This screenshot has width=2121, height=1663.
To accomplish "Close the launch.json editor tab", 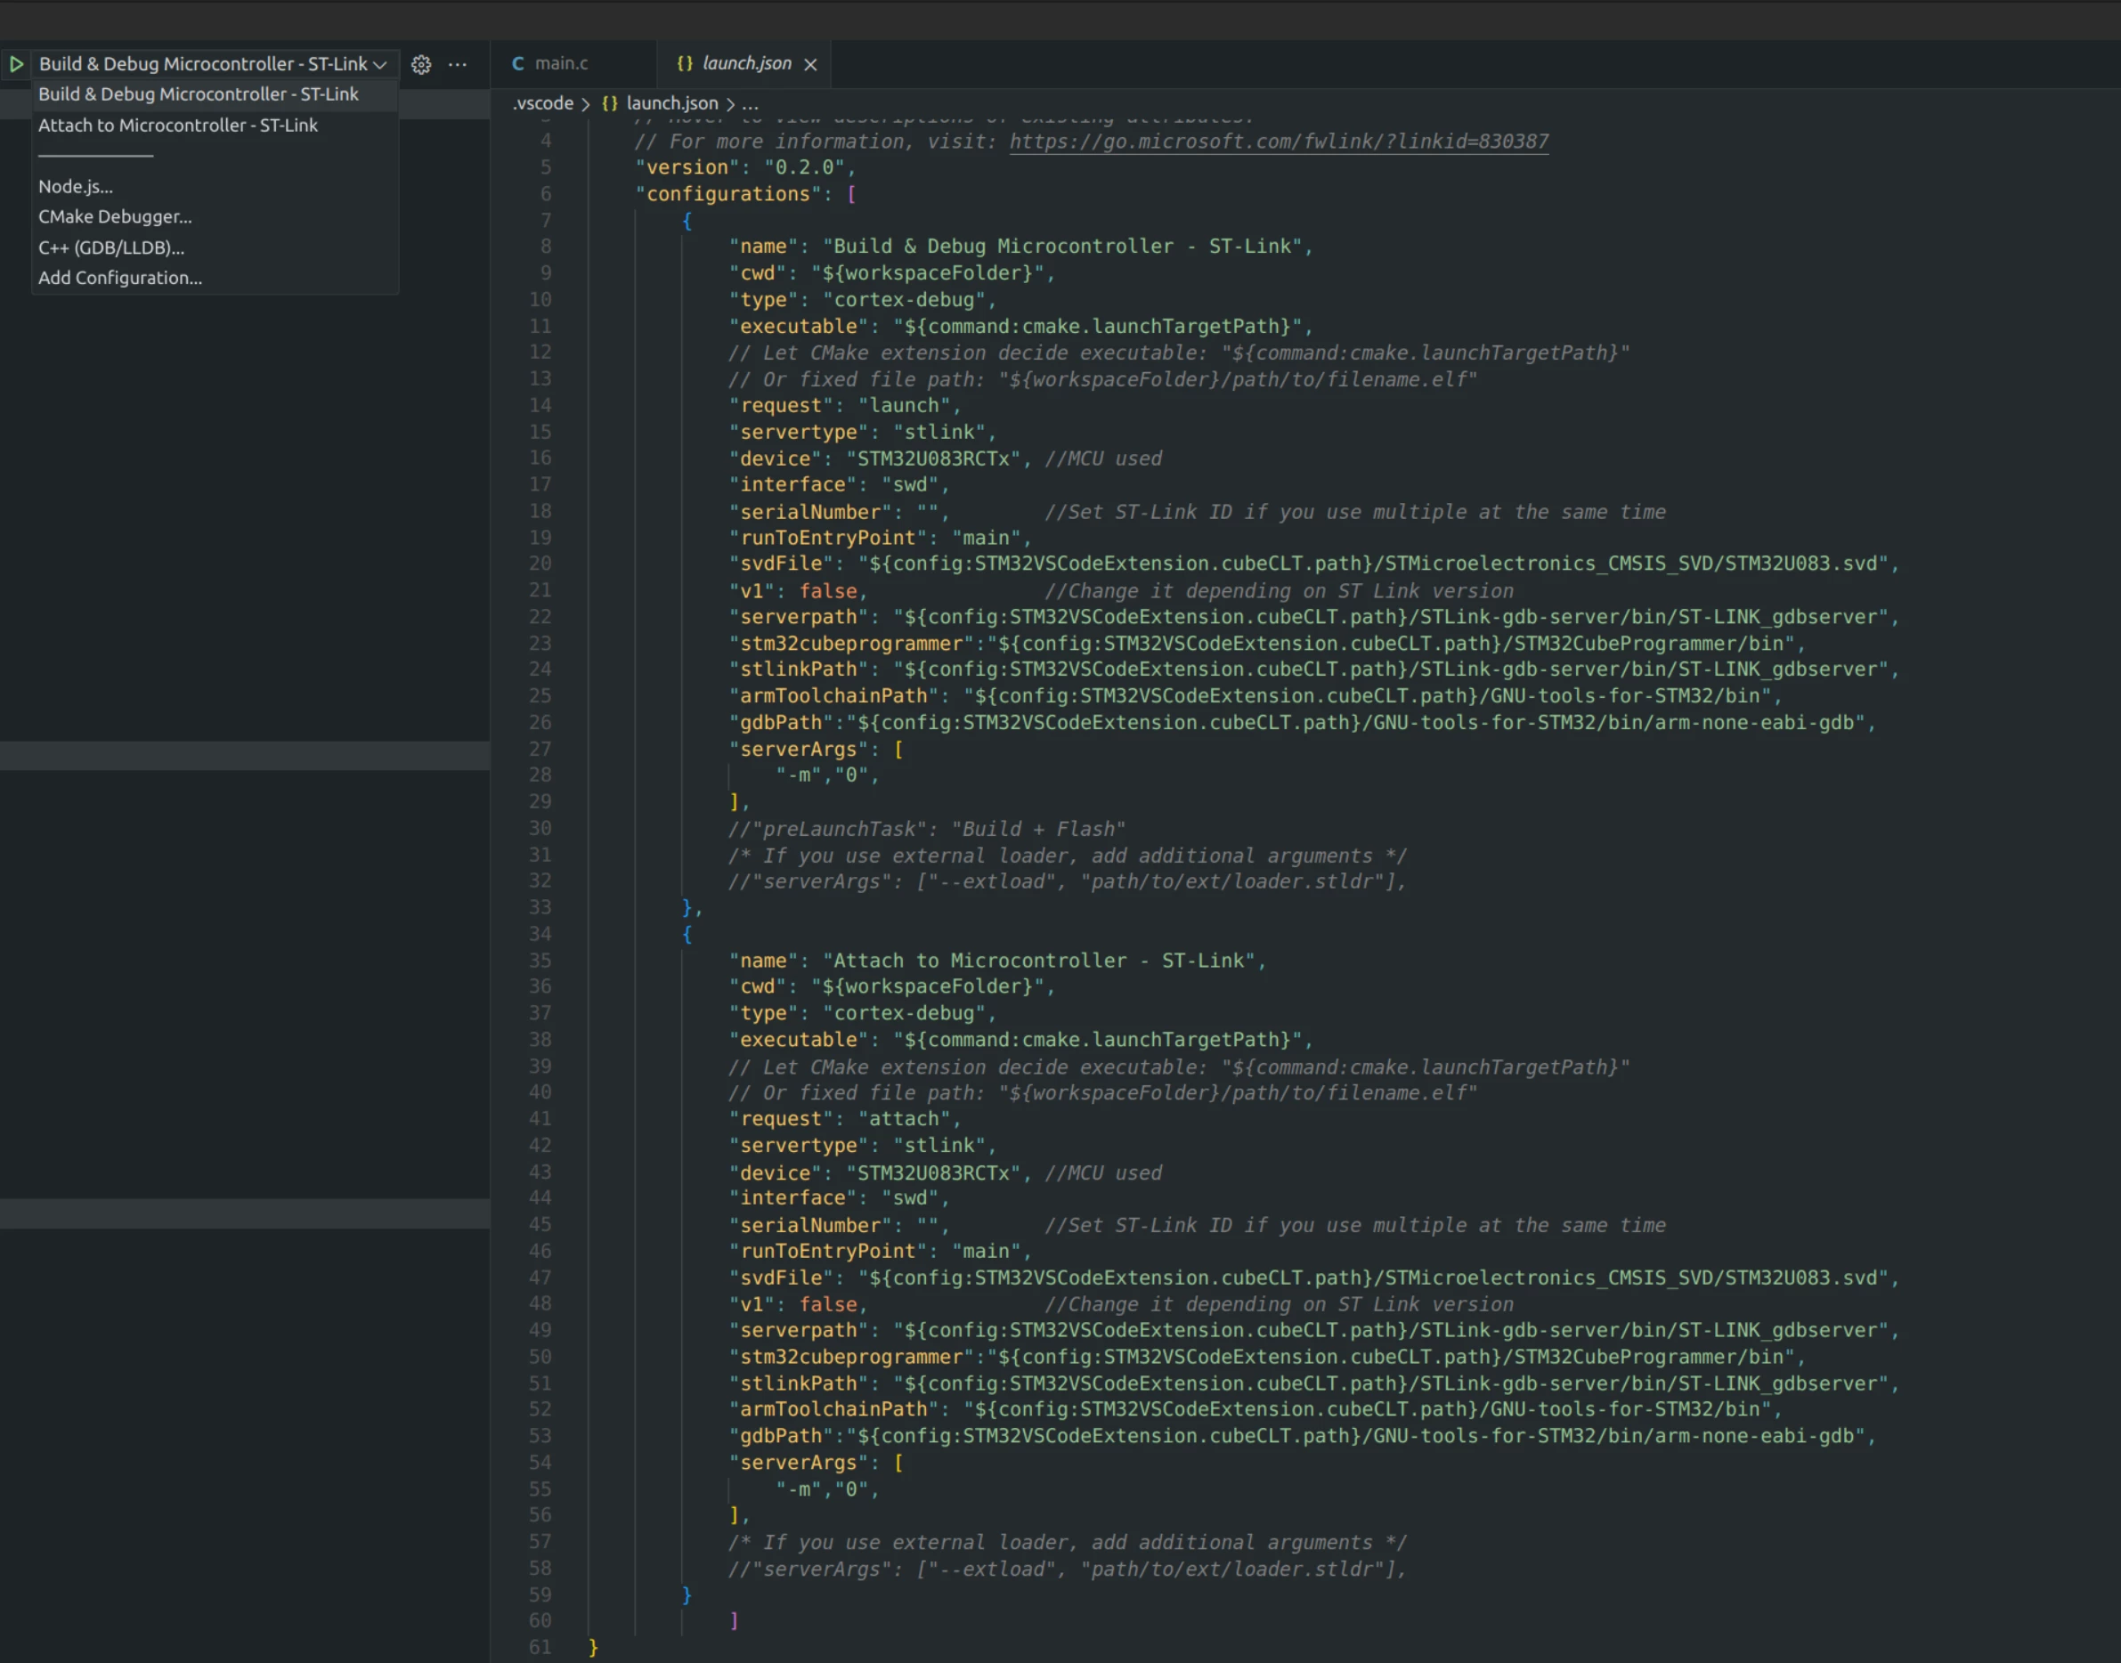I will (810, 64).
